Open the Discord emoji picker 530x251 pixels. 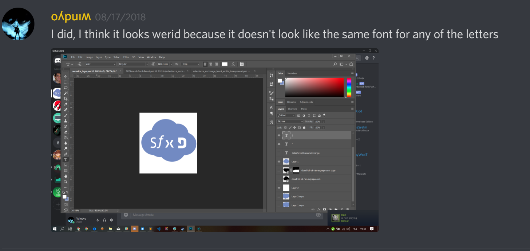click(x=319, y=215)
